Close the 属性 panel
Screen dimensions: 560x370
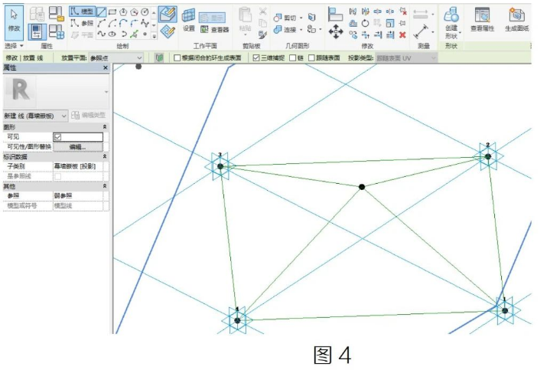tap(106, 67)
